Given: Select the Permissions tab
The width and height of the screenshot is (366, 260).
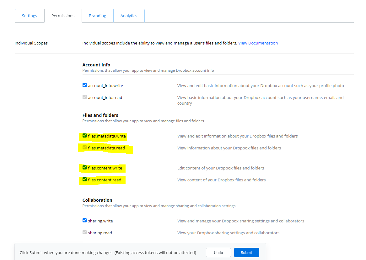Looking at the screenshot, I should point(63,16).
